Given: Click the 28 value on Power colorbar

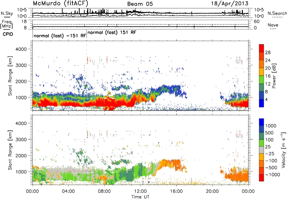Looking at the screenshot, I should click(x=268, y=52).
